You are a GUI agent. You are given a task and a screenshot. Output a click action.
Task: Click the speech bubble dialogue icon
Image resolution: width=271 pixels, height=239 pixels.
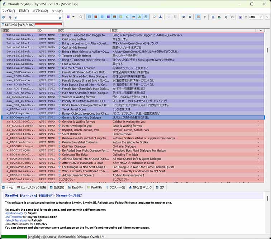[154, 17]
